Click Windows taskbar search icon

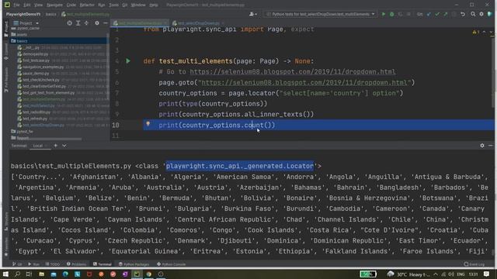[x=17, y=274]
